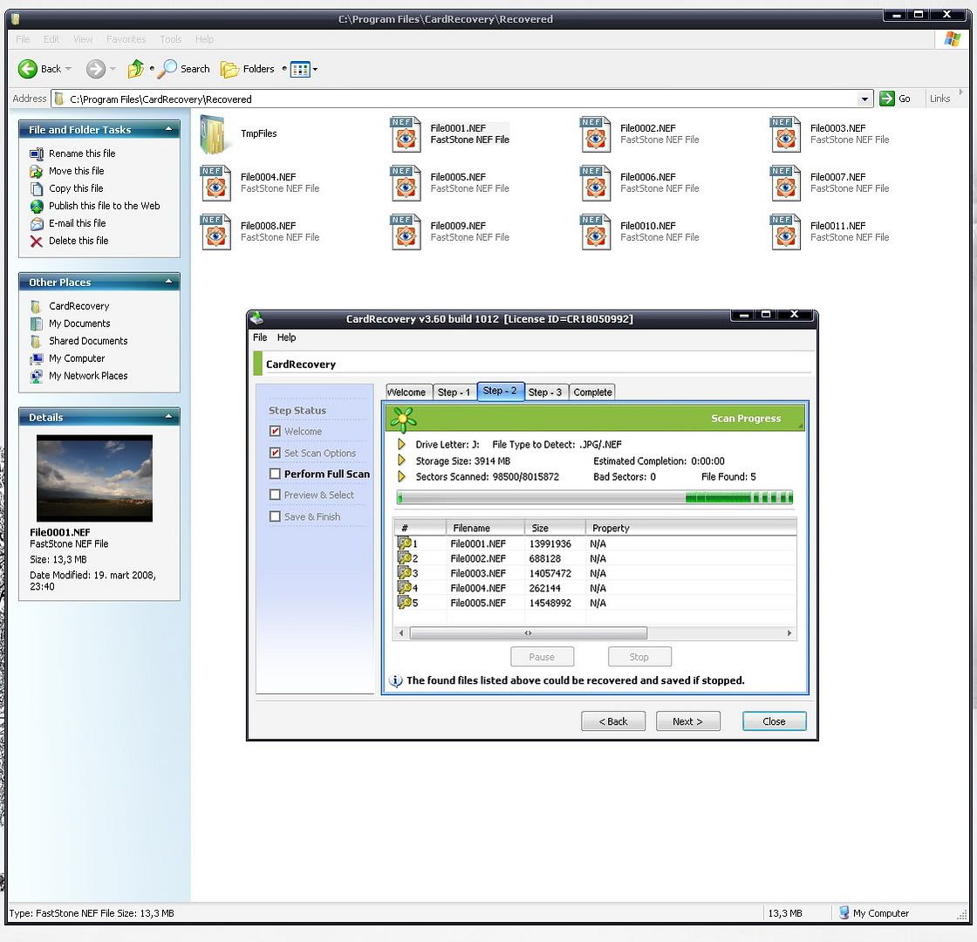Click the scan progress bar
This screenshot has height=942, width=977.
(x=595, y=498)
